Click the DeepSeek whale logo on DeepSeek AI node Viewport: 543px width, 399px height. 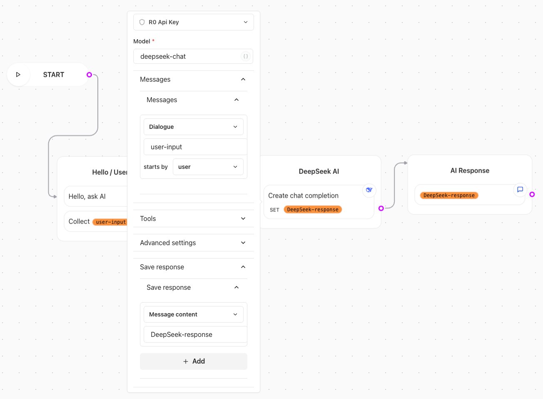coord(369,190)
